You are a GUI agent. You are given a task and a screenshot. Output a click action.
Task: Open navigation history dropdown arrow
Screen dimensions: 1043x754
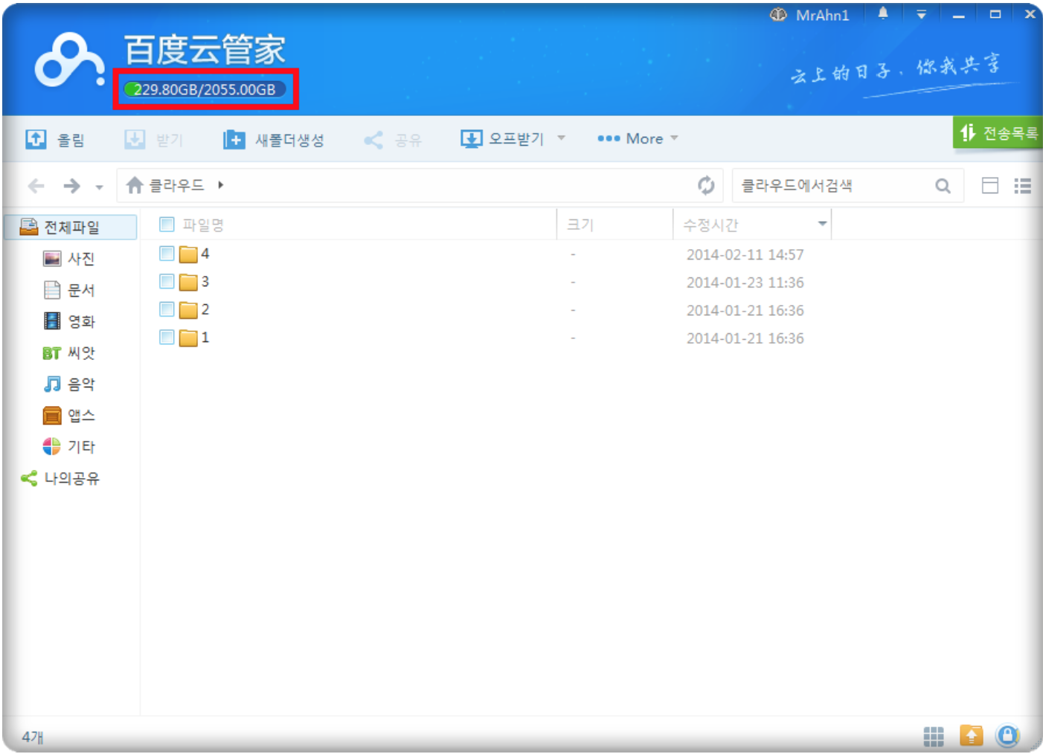[x=99, y=187]
